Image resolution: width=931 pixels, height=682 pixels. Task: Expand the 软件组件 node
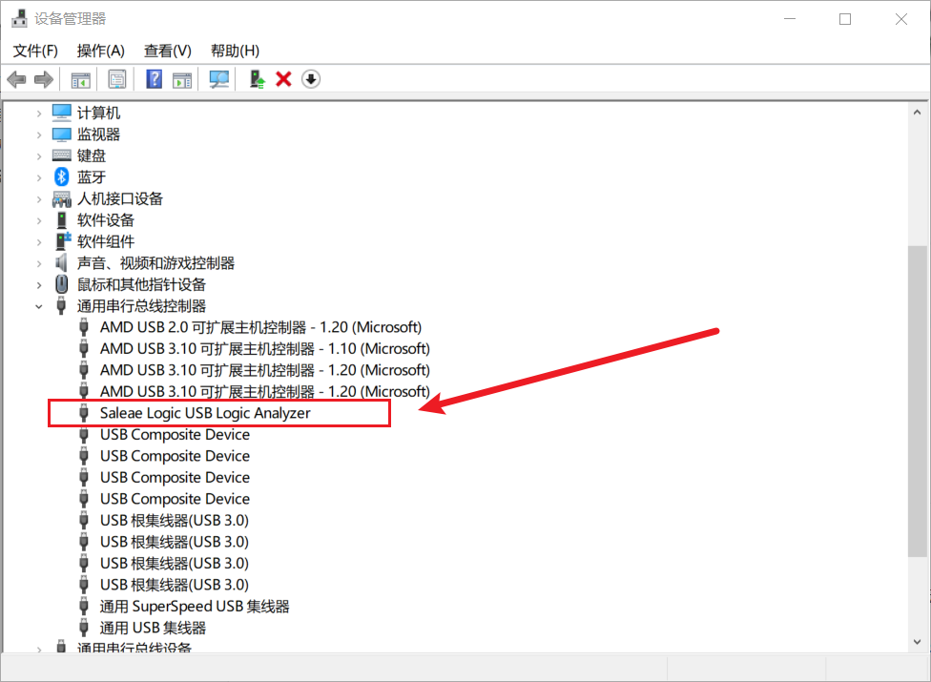tap(39, 242)
